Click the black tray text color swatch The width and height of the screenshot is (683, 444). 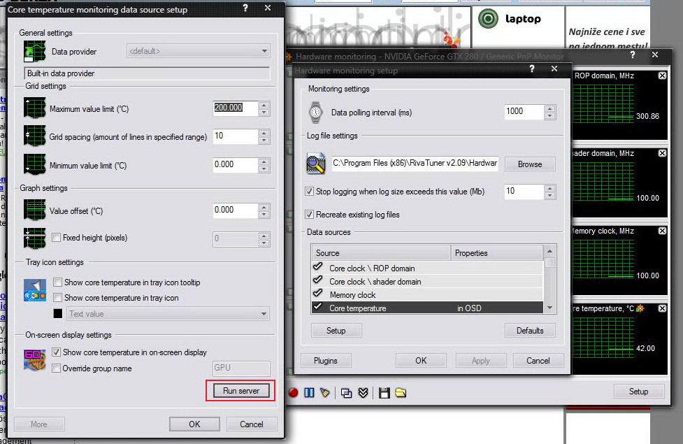58,314
